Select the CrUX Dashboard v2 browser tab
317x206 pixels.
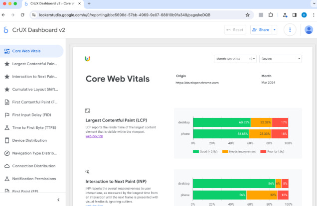point(52,4)
